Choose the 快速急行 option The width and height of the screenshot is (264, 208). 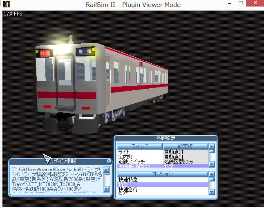(163, 190)
